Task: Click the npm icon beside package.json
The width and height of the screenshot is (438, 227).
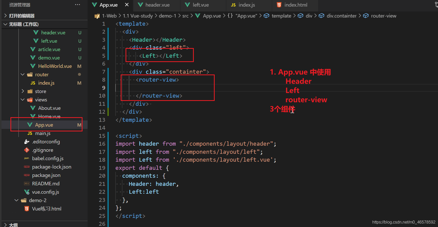Action: (x=27, y=175)
